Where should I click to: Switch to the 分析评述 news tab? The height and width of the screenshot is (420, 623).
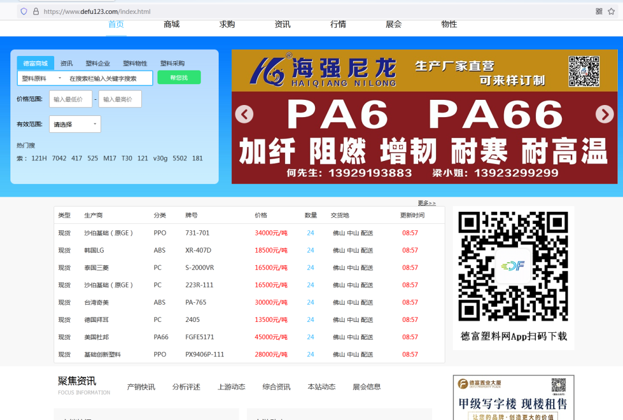pyautogui.click(x=186, y=387)
